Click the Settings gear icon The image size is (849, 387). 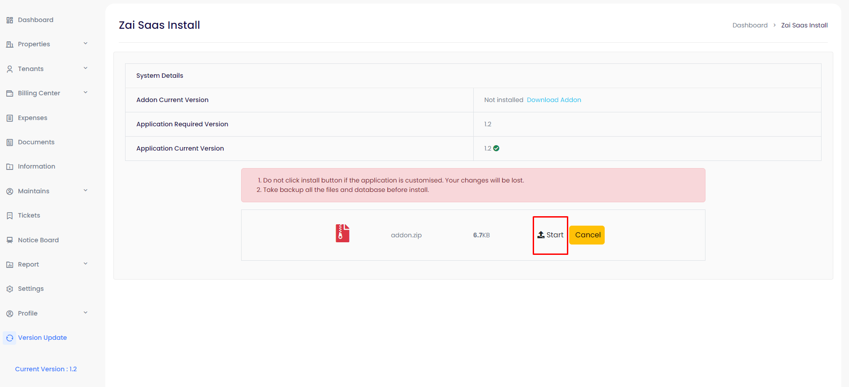9,289
